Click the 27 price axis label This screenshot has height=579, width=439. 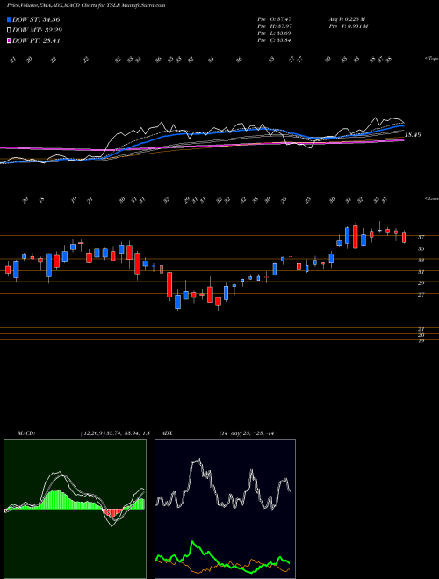[x=421, y=295]
